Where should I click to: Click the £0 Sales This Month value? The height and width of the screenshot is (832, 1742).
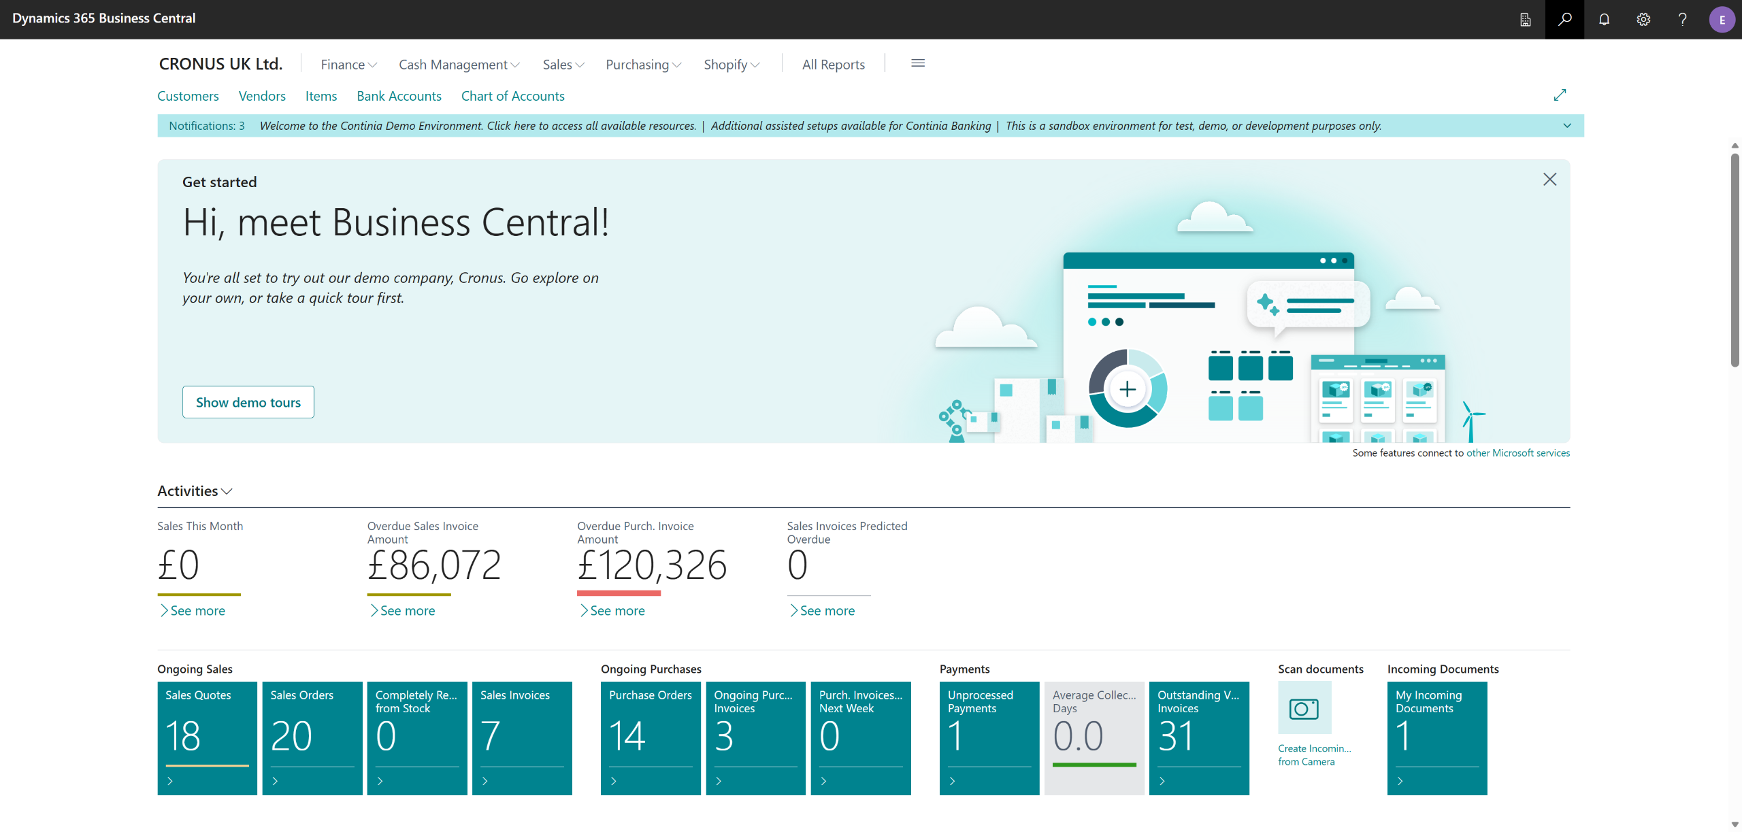(x=178, y=565)
